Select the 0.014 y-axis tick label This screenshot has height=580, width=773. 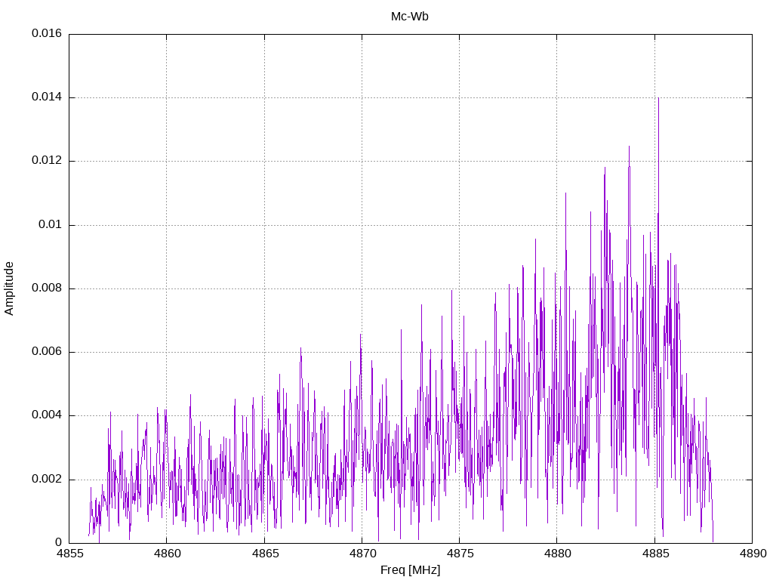(x=47, y=97)
